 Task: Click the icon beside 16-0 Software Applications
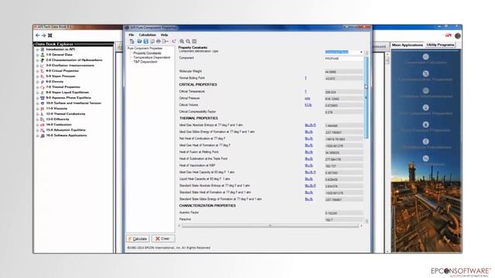point(43,136)
